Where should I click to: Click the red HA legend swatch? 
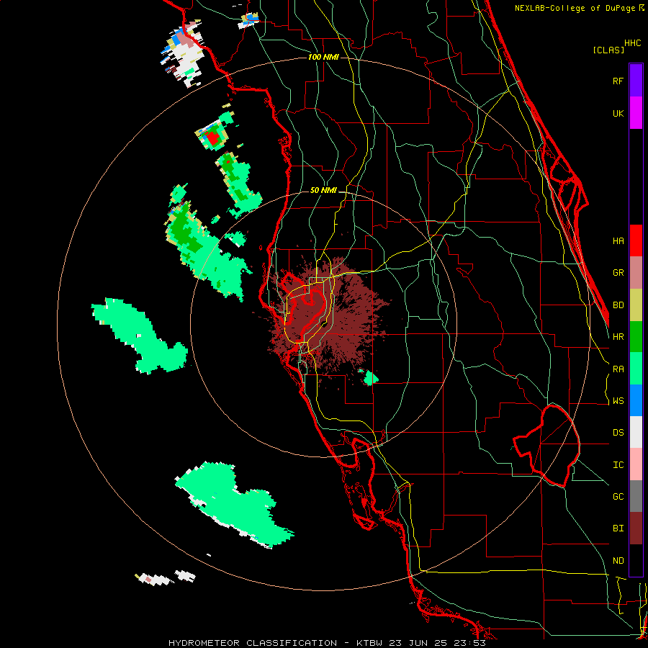coord(636,240)
